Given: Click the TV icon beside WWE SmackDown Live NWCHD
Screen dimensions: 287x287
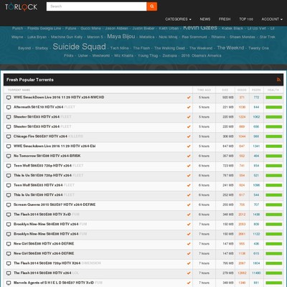Looking at the screenshot, I should [x=9, y=98].
